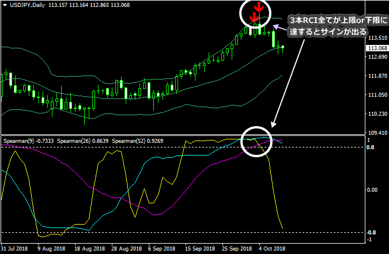Select the 0.8 level label on indicator axis

point(370,147)
